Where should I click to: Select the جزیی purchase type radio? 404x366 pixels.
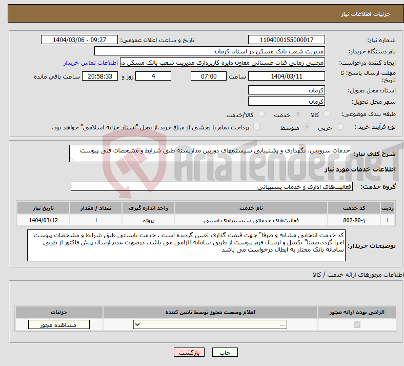(x=340, y=127)
